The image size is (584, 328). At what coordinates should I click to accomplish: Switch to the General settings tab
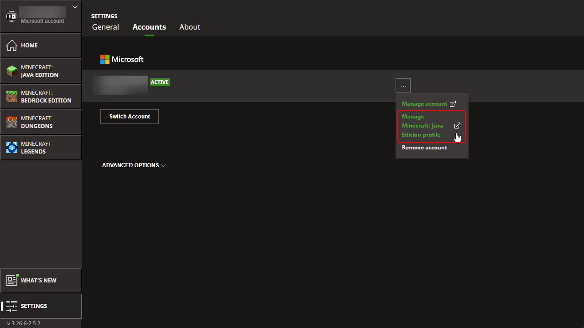105,27
